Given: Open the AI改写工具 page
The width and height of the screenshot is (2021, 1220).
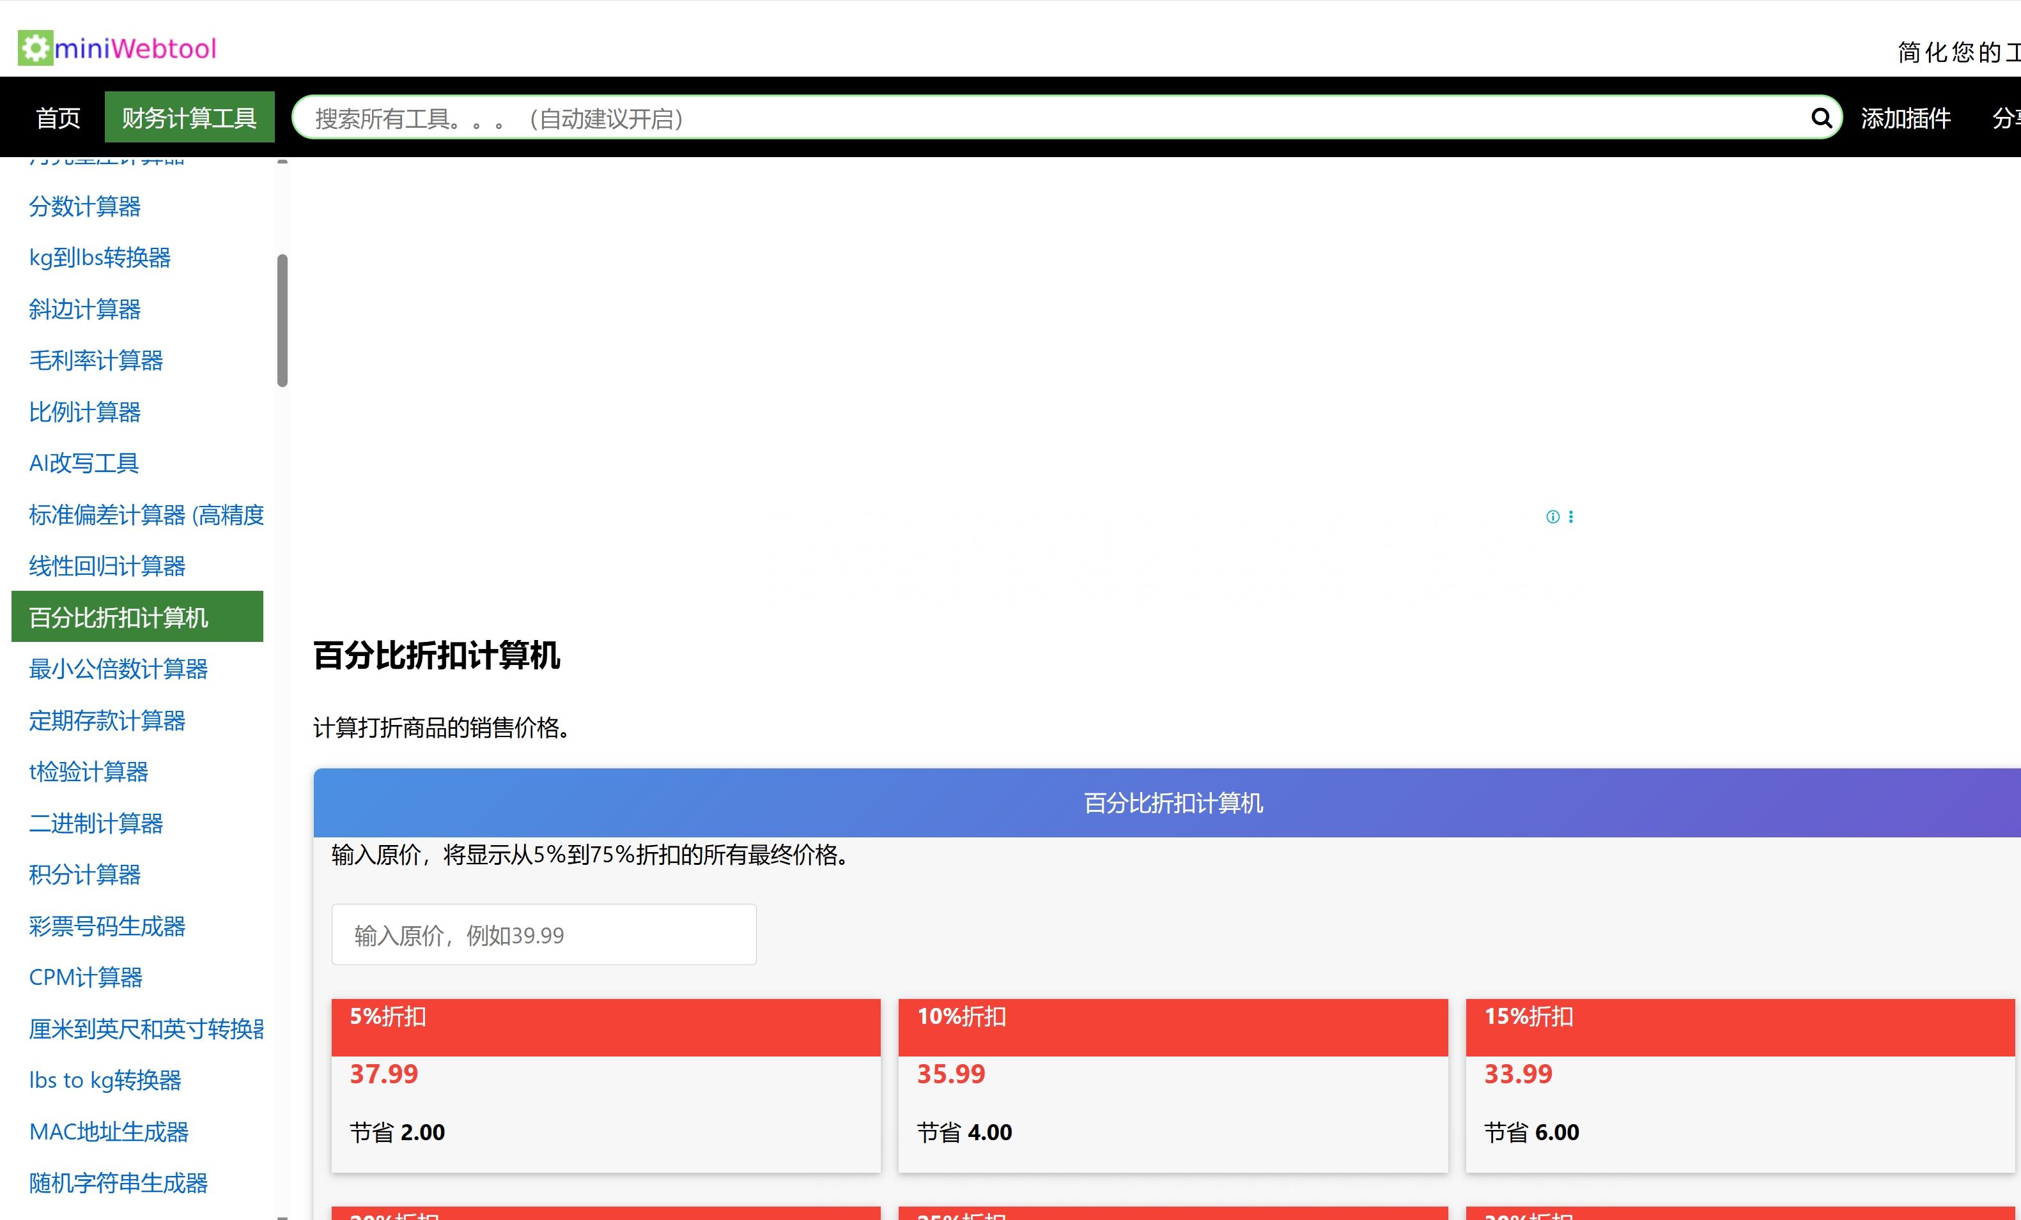Looking at the screenshot, I should click(x=82, y=463).
